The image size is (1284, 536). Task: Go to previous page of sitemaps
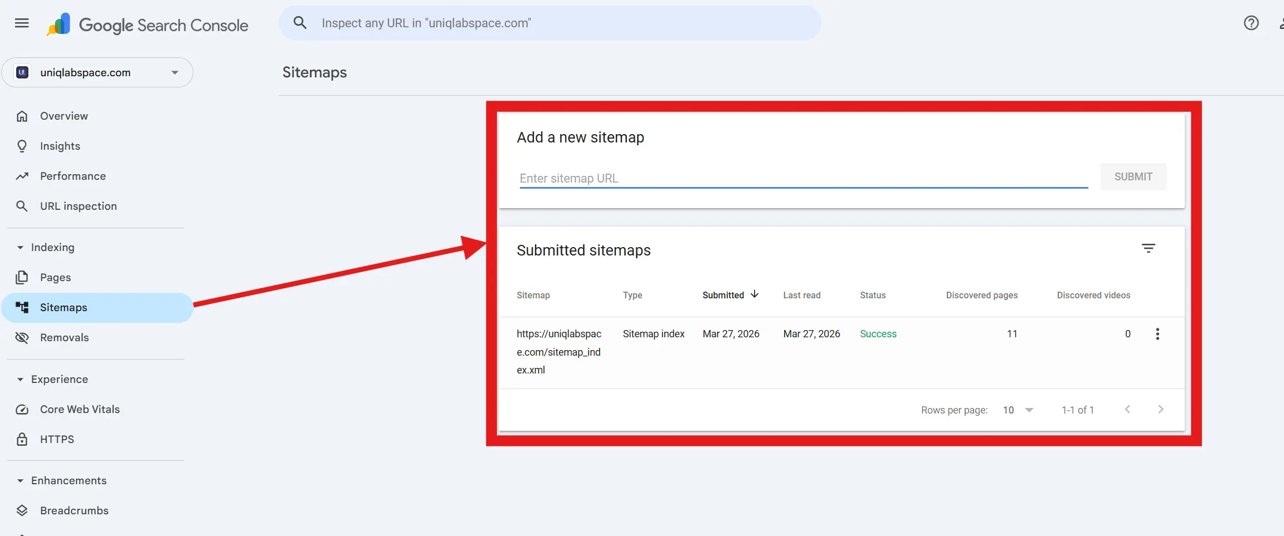coord(1127,410)
